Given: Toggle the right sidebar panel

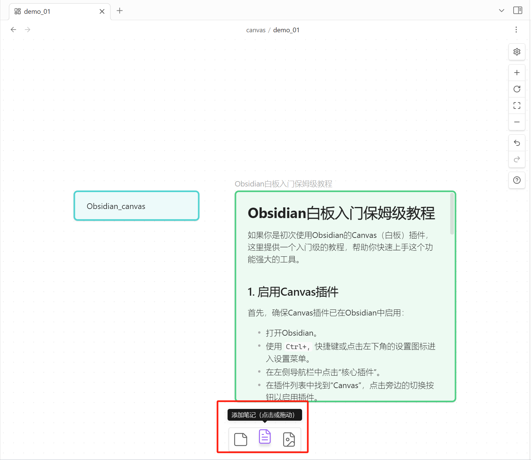Looking at the screenshot, I should (x=518, y=10).
